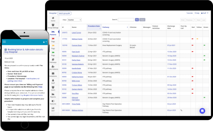Open Pathways in the sidebar
213x131 pixels.
(x=53, y=61)
